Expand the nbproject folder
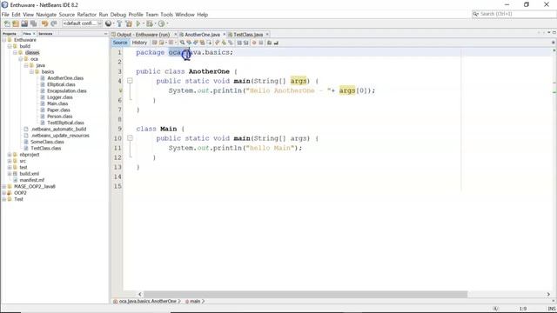The height and width of the screenshot is (313, 557). [x=10, y=155]
